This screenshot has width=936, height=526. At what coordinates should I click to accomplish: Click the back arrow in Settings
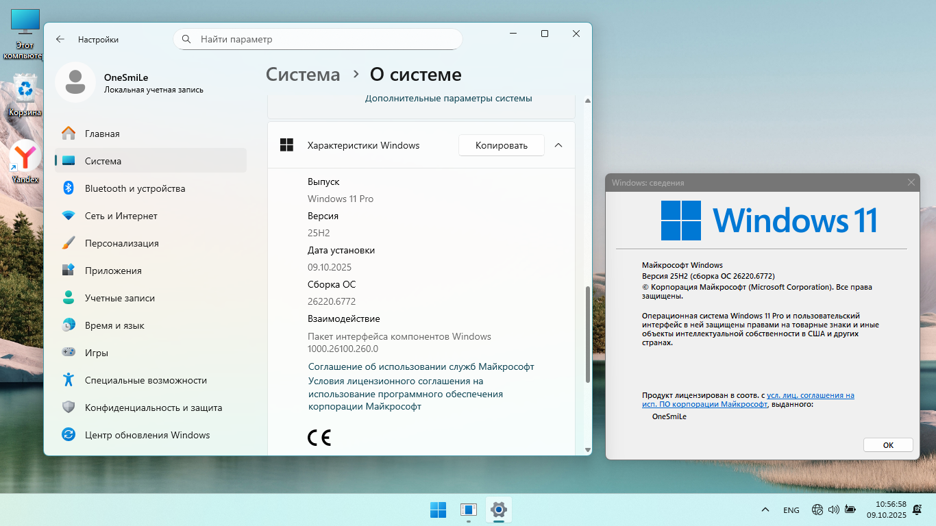click(x=60, y=40)
